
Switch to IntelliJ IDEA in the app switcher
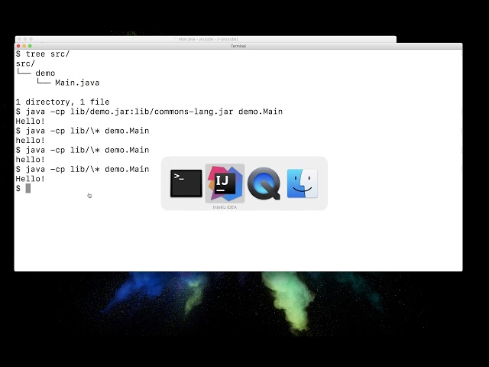click(x=225, y=183)
